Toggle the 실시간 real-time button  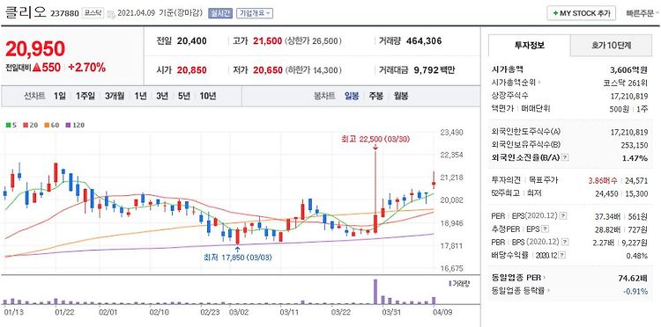(220, 13)
